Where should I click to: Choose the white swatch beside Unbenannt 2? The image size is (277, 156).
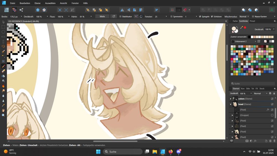pos(273,41)
